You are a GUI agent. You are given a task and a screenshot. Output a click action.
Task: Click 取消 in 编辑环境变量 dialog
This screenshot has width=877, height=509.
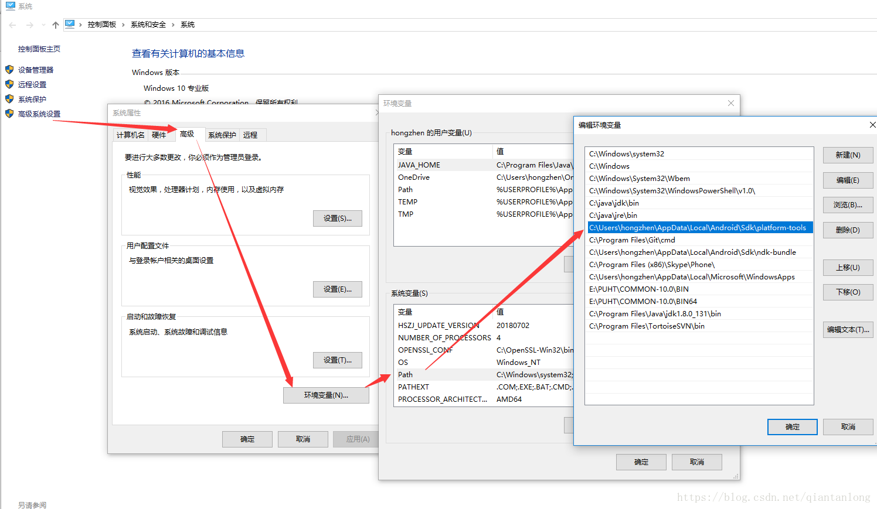(x=848, y=427)
